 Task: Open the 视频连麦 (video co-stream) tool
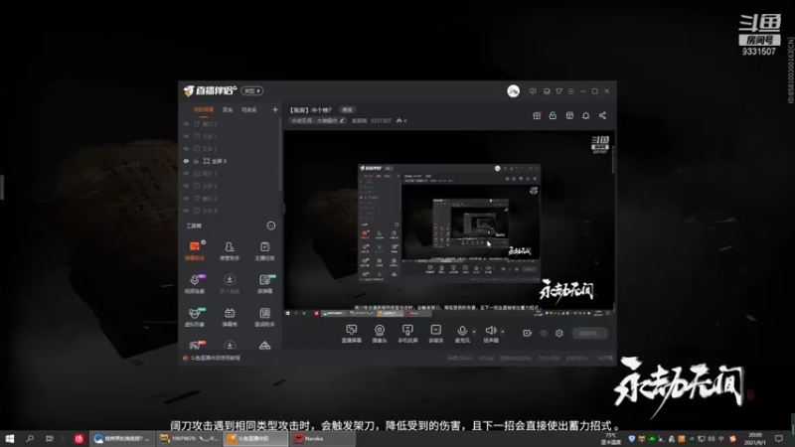click(x=195, y=284)
